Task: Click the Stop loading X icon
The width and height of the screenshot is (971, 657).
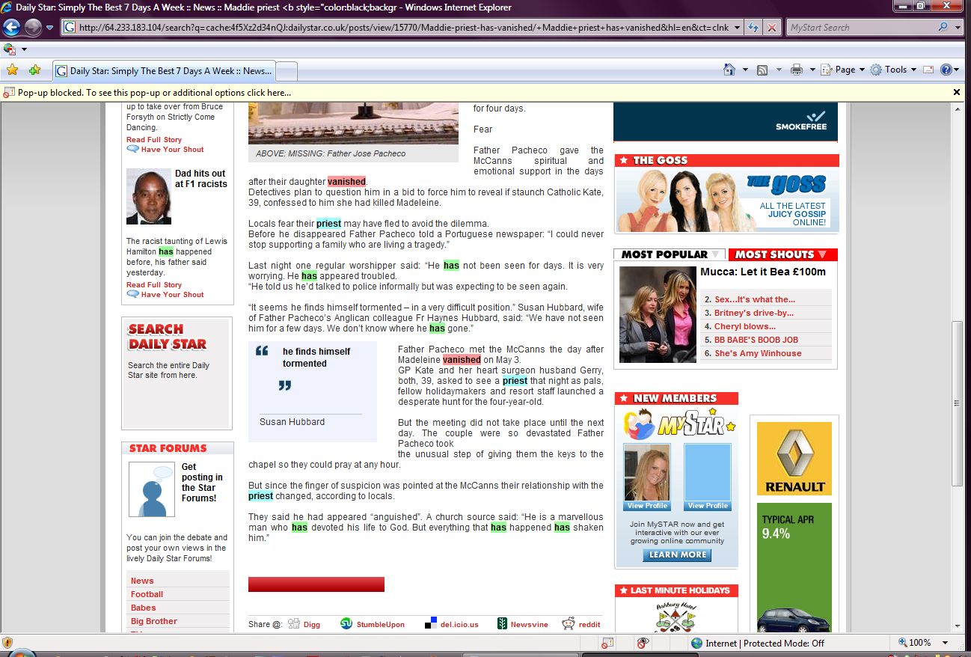Action: (771, 28)
